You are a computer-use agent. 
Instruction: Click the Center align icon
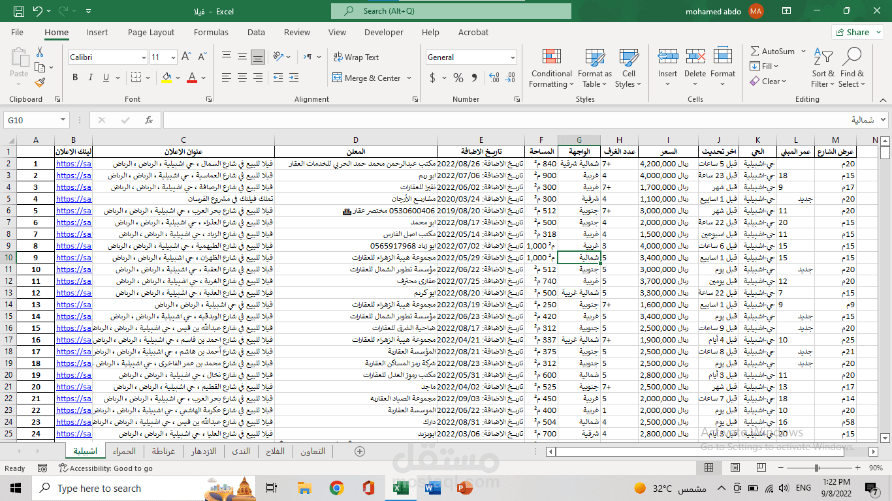[242, 78]
